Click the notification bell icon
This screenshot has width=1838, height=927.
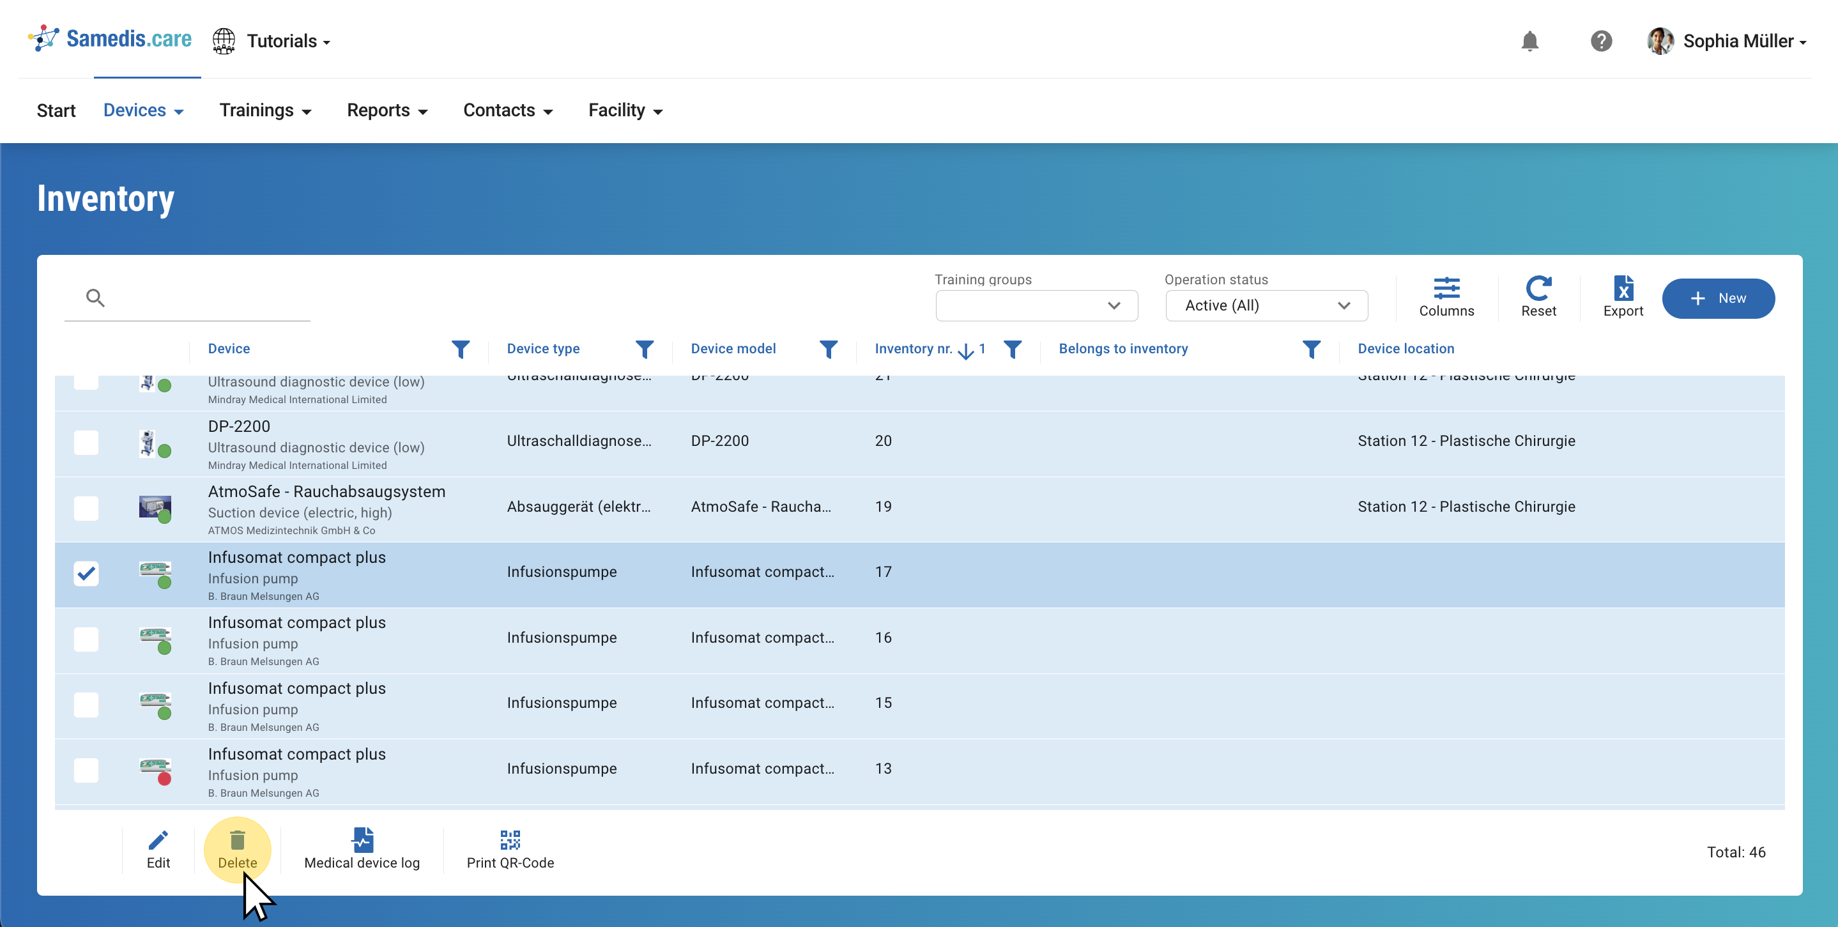pyautogui.click(x=1529, y=42)
